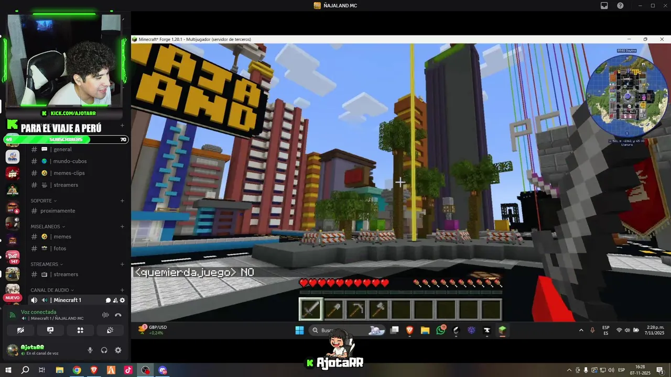Add a channel to CANAL DE AUDIO
This screenshot has height=377, width=671.
[122, 290]
